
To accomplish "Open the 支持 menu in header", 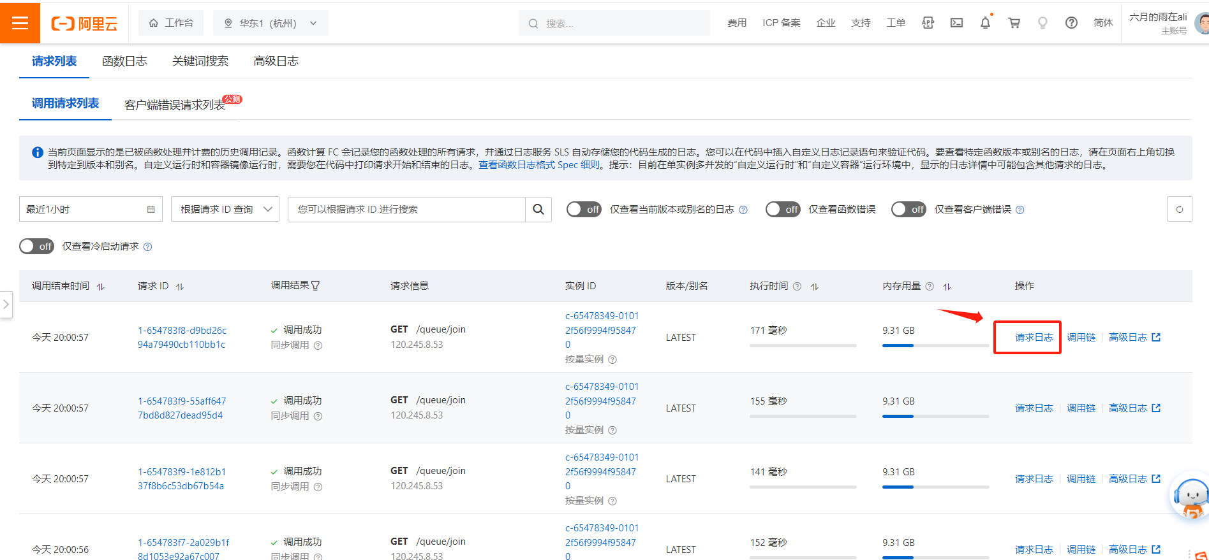I will (x=861, y=23).
